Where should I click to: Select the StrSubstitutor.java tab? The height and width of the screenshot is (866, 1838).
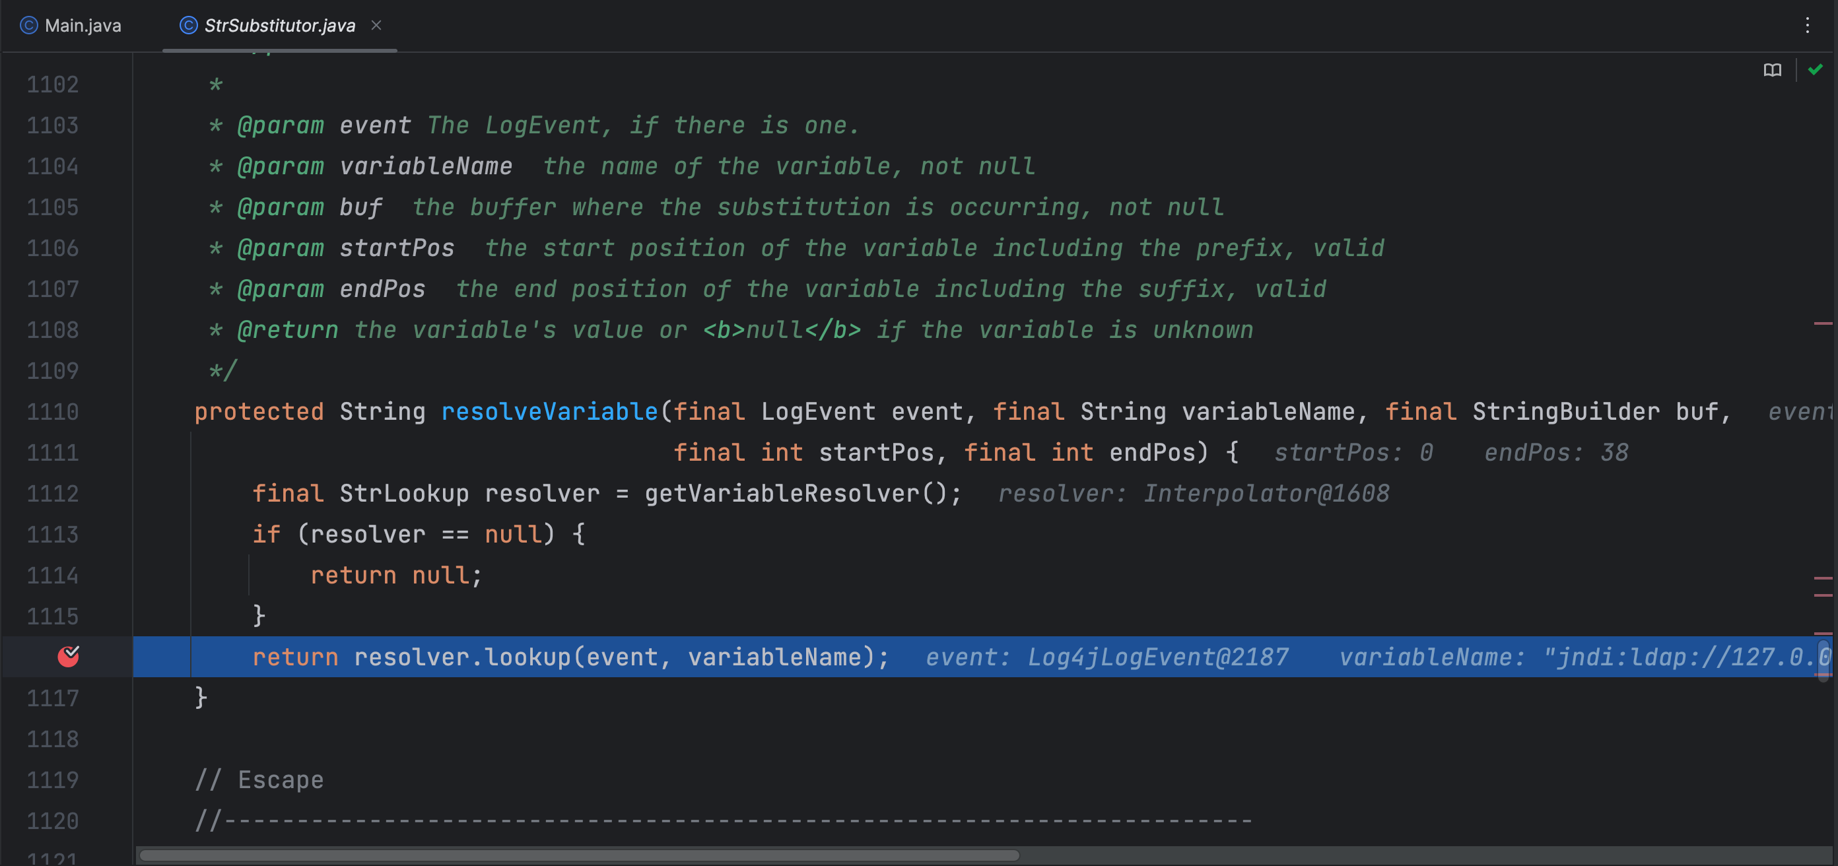point(279,26)
